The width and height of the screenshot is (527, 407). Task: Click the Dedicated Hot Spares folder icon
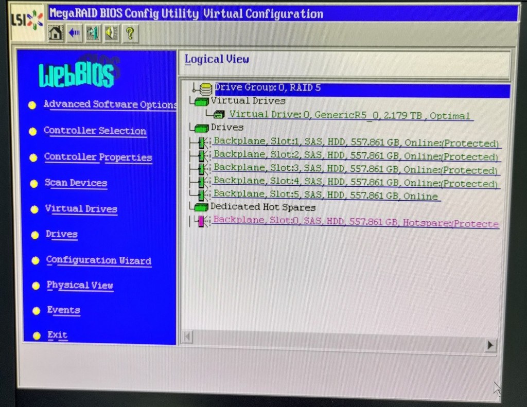point(202,207)
